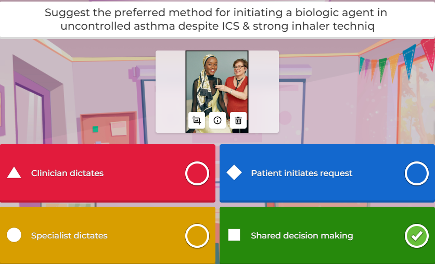Mark "Clinician dictates" as correct answer
435x264 pixels.
tap(197, 173)
